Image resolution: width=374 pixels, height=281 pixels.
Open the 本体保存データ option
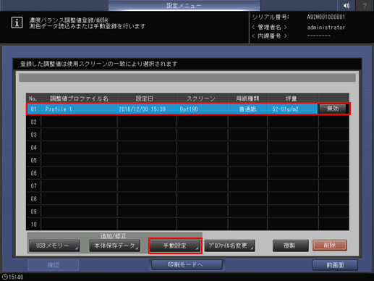tap(114, 246)
